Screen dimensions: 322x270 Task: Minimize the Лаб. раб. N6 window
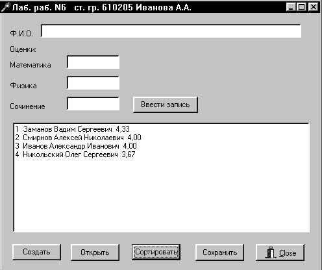point(291,7)
